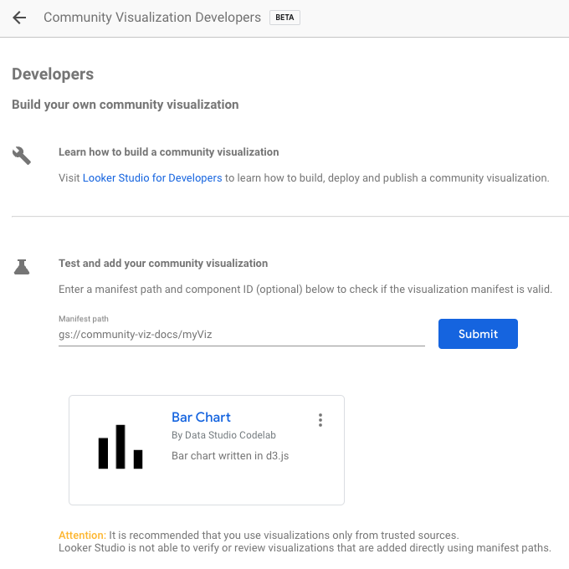Click 'Test and add your community visualization' heading
The image size is (569, 569).
pyautogui.click(x=163, y=263)
